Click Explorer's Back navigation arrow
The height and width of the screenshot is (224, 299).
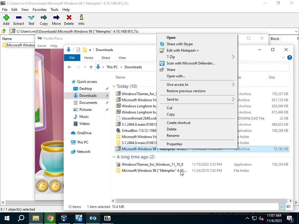click(x=69, y=67)
